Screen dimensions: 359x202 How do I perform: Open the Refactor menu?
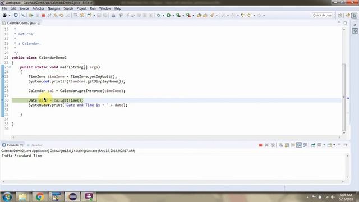pyautogui.click(x=38, y=8)
